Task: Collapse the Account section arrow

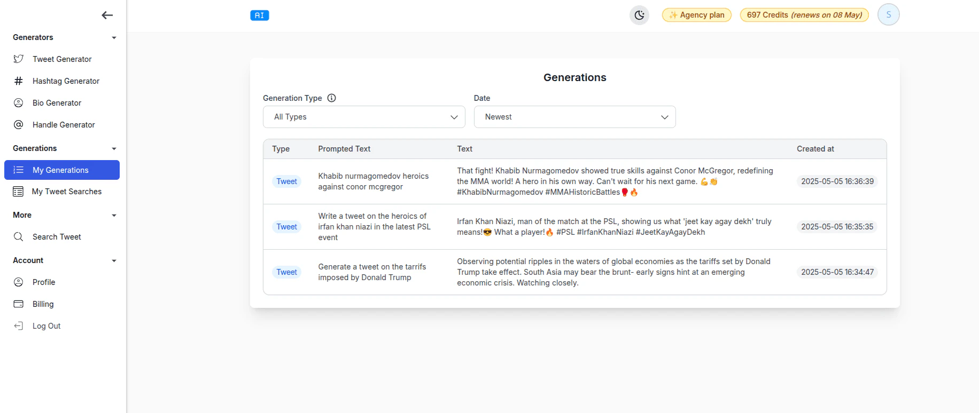Action: coord(114,261)
